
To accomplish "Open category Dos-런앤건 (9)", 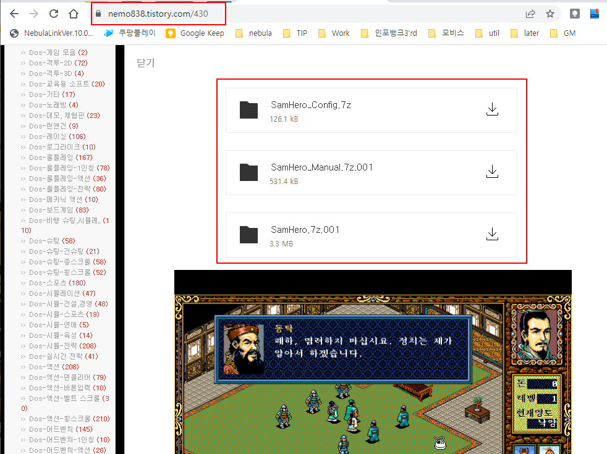I will (53, 125).
